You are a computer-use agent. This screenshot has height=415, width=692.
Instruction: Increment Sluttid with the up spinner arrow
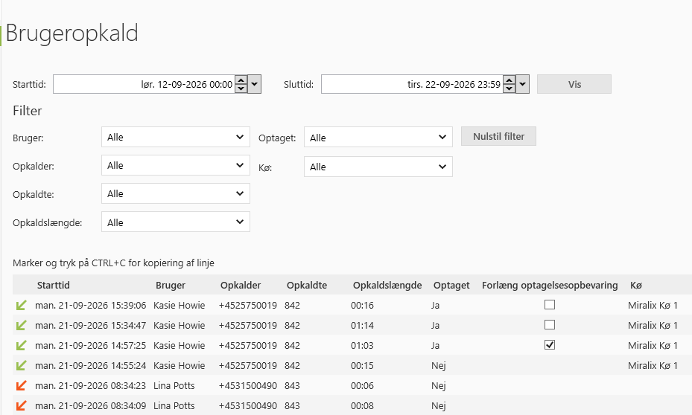coord(509,80)
